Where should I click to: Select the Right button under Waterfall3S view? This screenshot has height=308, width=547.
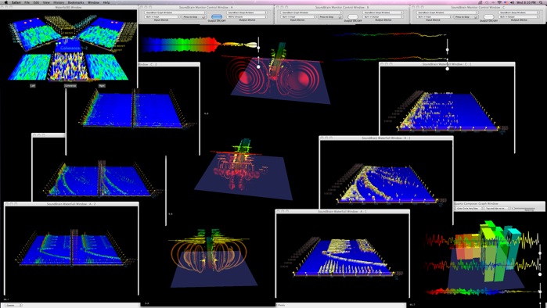click(102, 85)
